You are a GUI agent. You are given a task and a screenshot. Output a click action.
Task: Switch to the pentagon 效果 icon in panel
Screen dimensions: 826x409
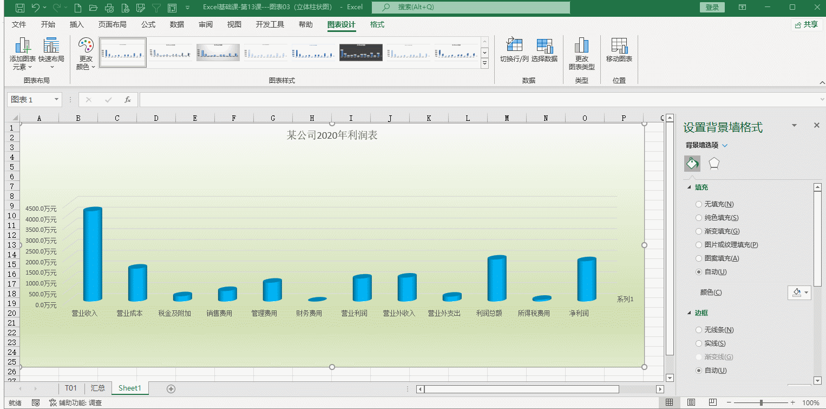pyautogui.click(x=714, y=164)
